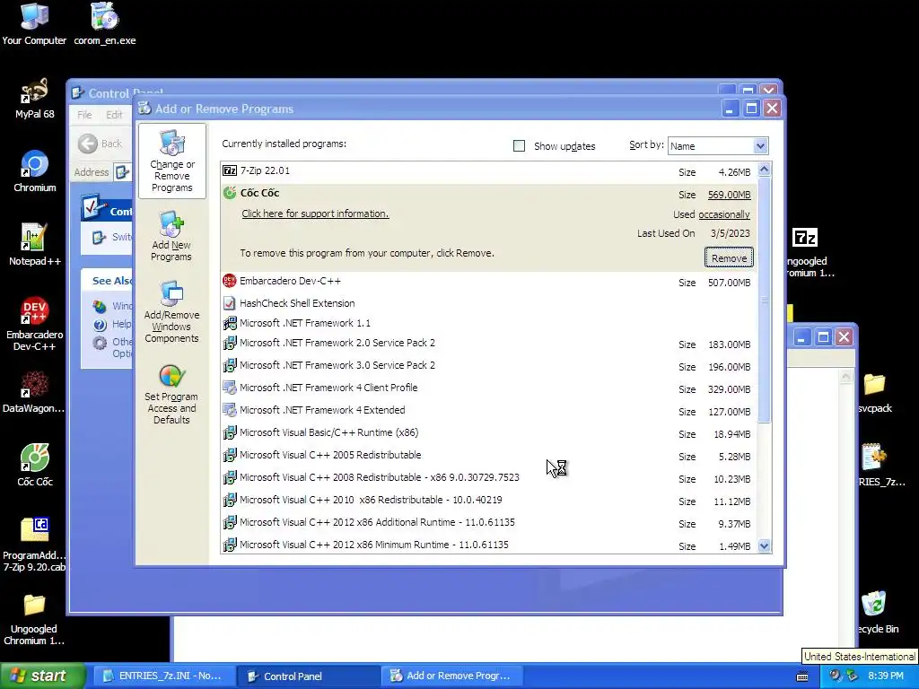Select .NET Framework 2.0 Service Pack 2 entry

[x=489, y=344]
